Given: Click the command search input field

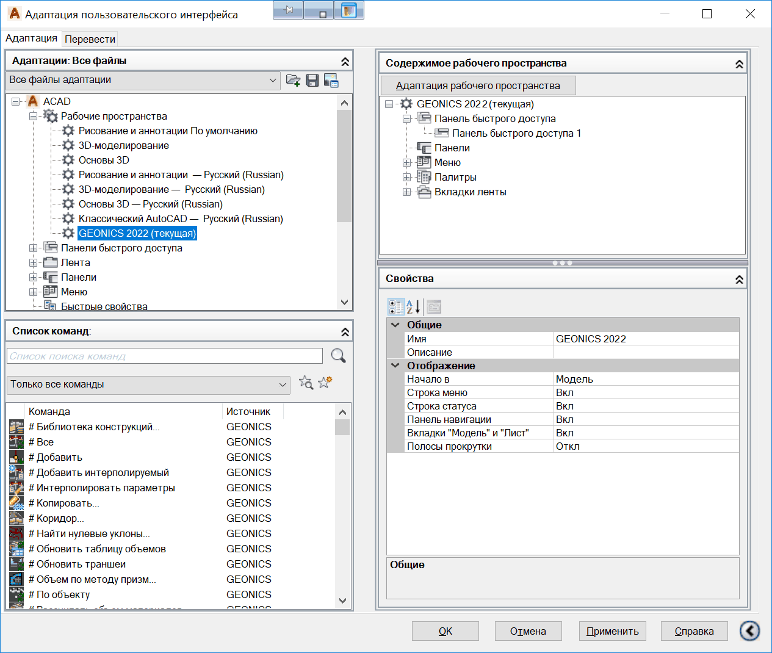Looking at the screenshot, I should click(x=165, y=356).
